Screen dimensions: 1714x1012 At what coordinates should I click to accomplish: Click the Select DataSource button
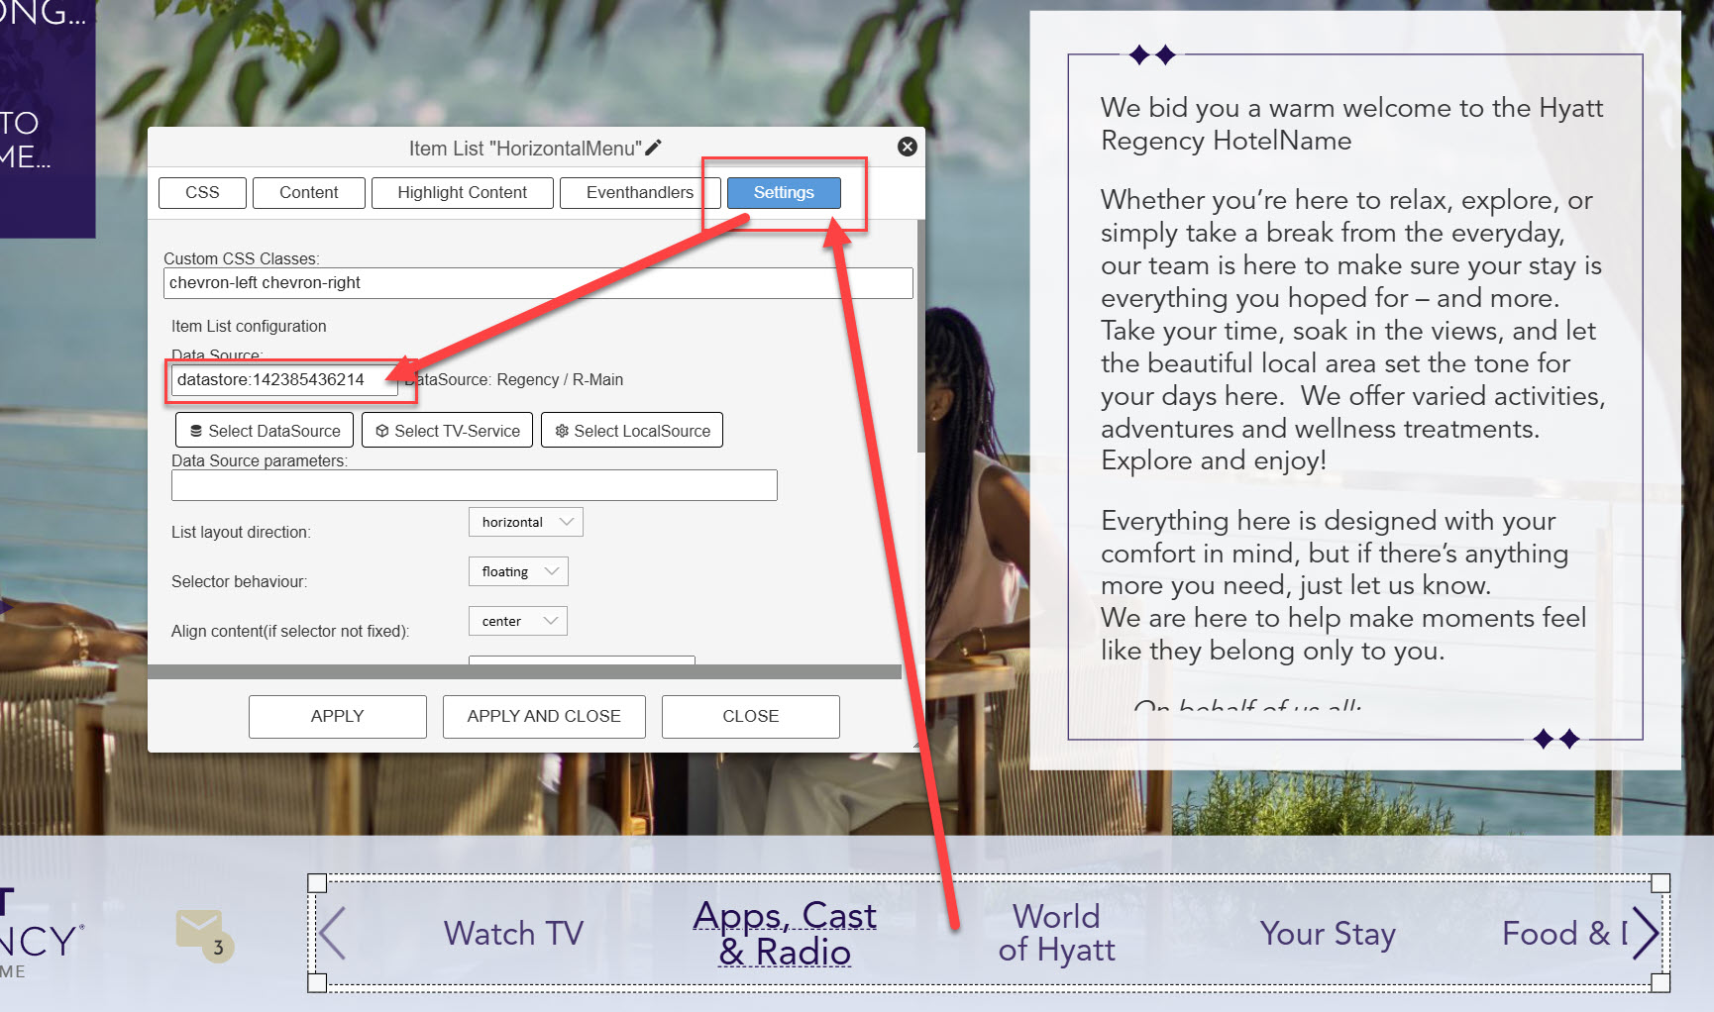coord(265,431)
